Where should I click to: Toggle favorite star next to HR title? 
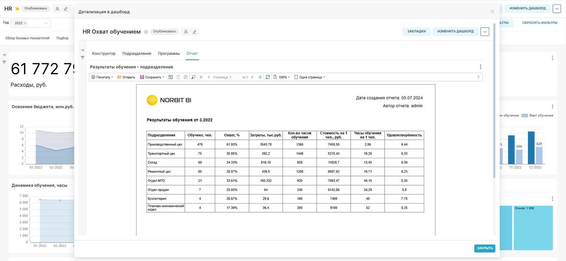[x=18, y=9]
